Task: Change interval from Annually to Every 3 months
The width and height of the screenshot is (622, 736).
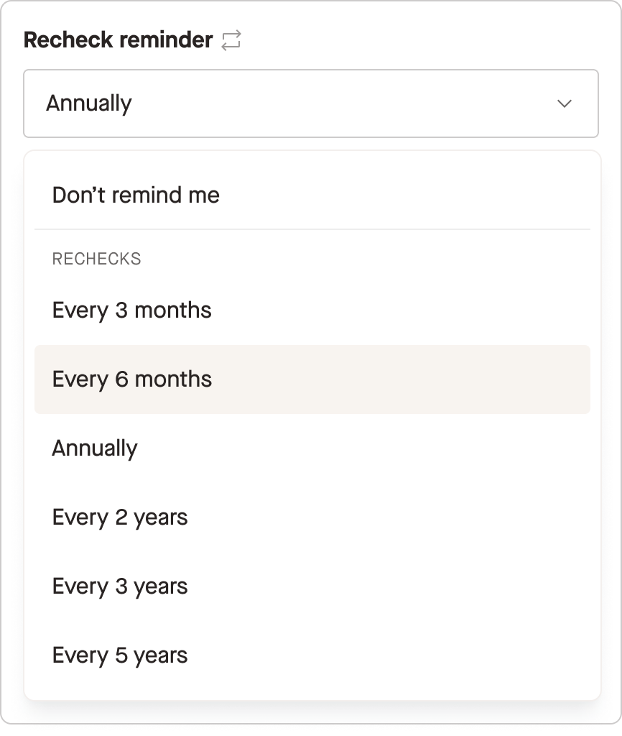Action: point(131,310)
